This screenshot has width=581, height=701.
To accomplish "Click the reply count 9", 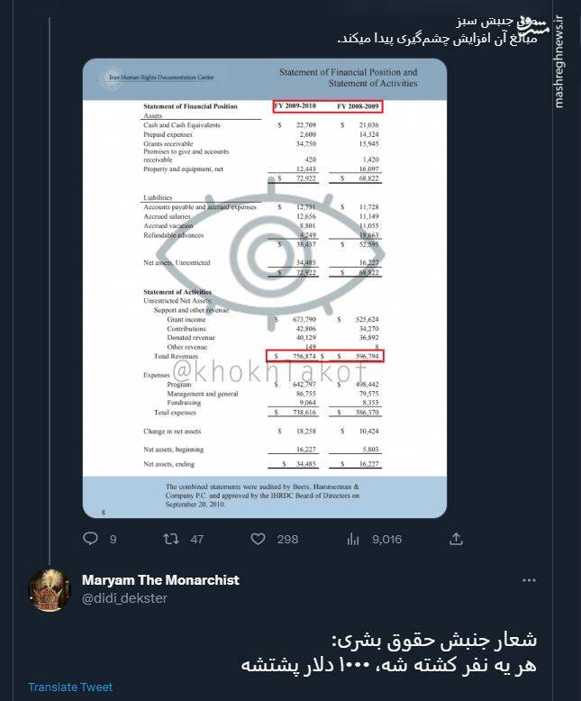I will click(x=113, y=540).
